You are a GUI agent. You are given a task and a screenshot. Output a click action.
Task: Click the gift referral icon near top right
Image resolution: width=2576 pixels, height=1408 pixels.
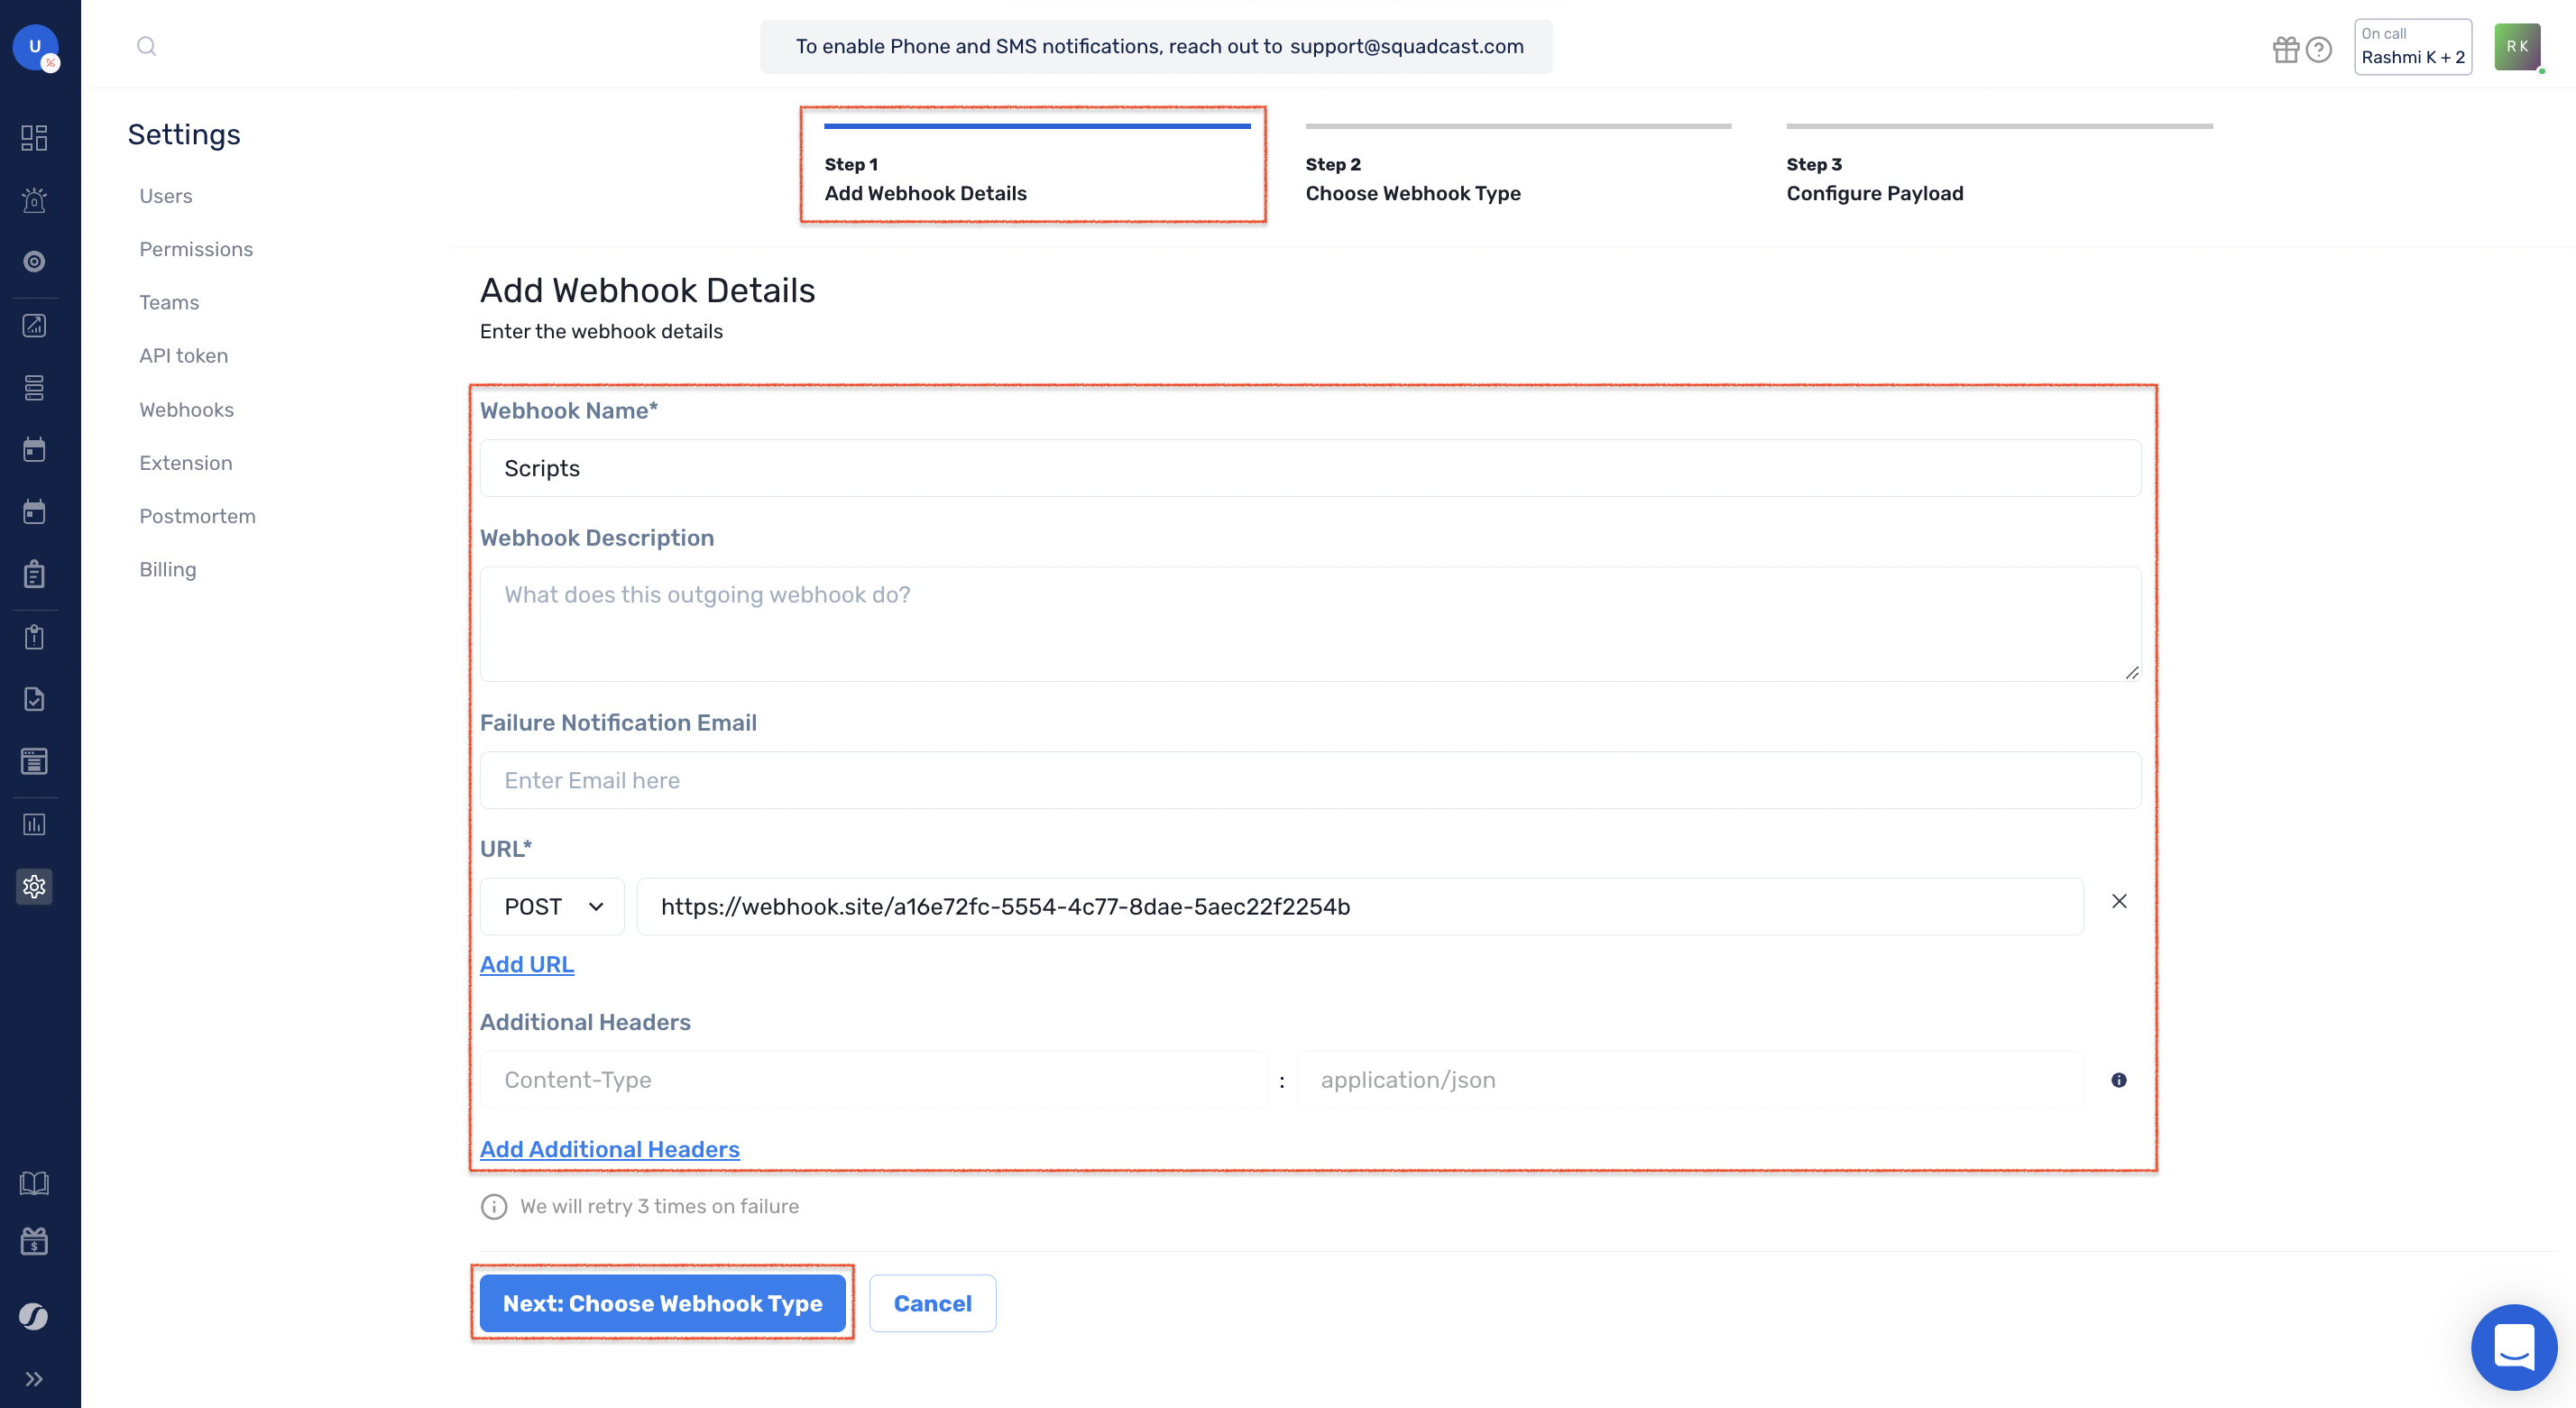point(2287,48)
